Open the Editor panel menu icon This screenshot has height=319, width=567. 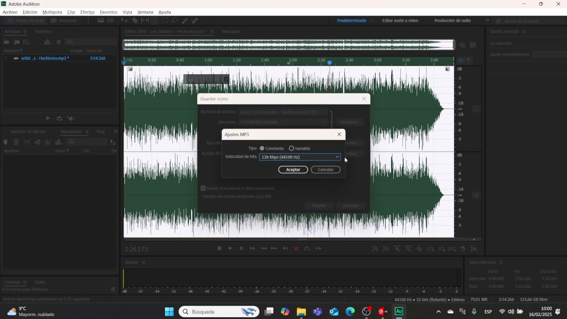[x=212, y=31]
